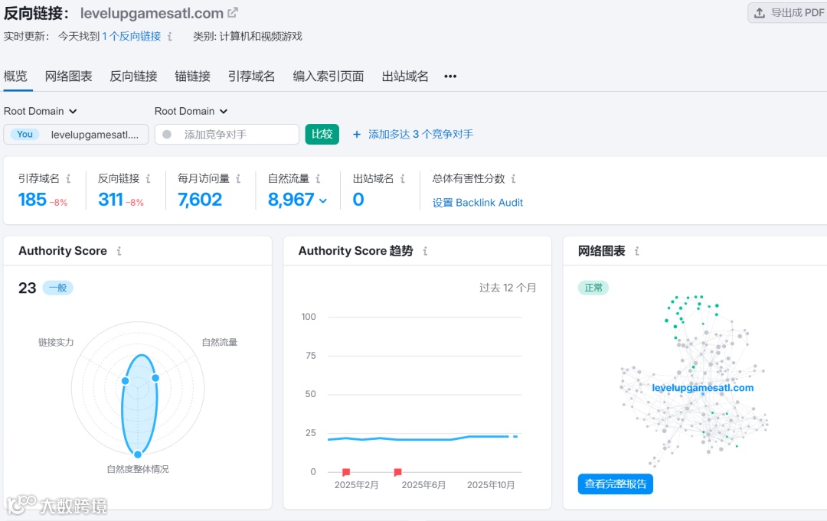Click info icon beside 出站域名 metric
This screenshot has height=521, width=827.
tap(403, 178)
